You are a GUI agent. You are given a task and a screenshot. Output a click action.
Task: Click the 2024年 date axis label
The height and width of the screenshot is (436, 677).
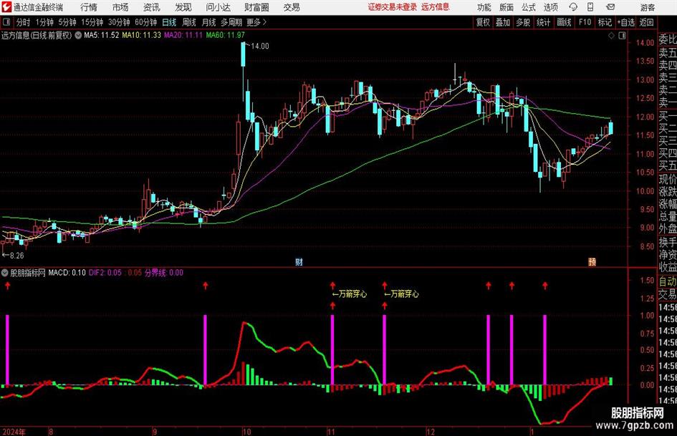pos(14,432)
